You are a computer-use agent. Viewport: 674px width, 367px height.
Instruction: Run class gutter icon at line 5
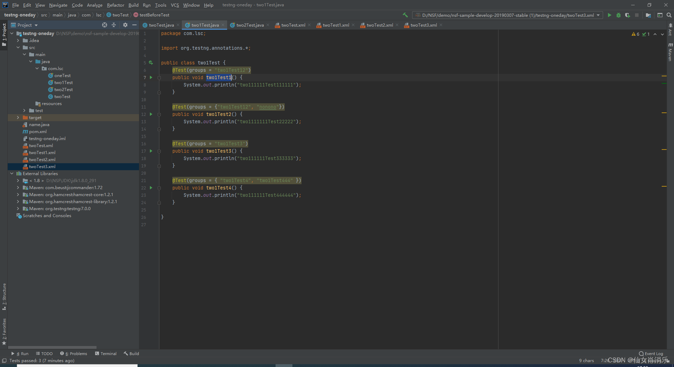[151, 63]
